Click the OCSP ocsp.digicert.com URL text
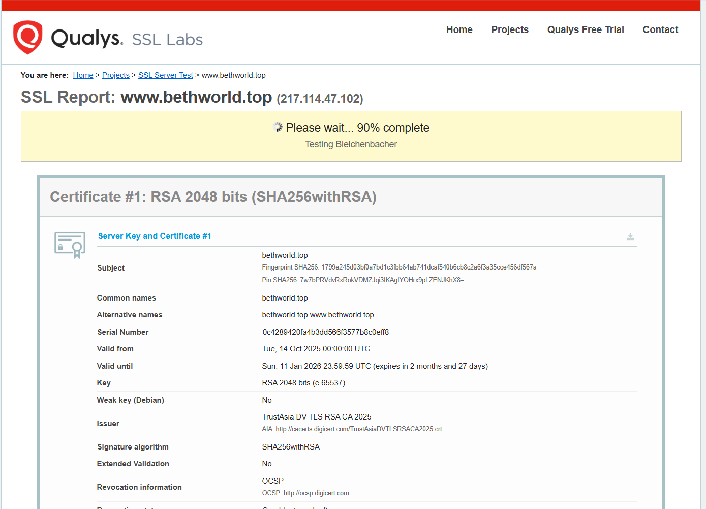The width and height of the screenshot is (706, 509). (316, 493)
